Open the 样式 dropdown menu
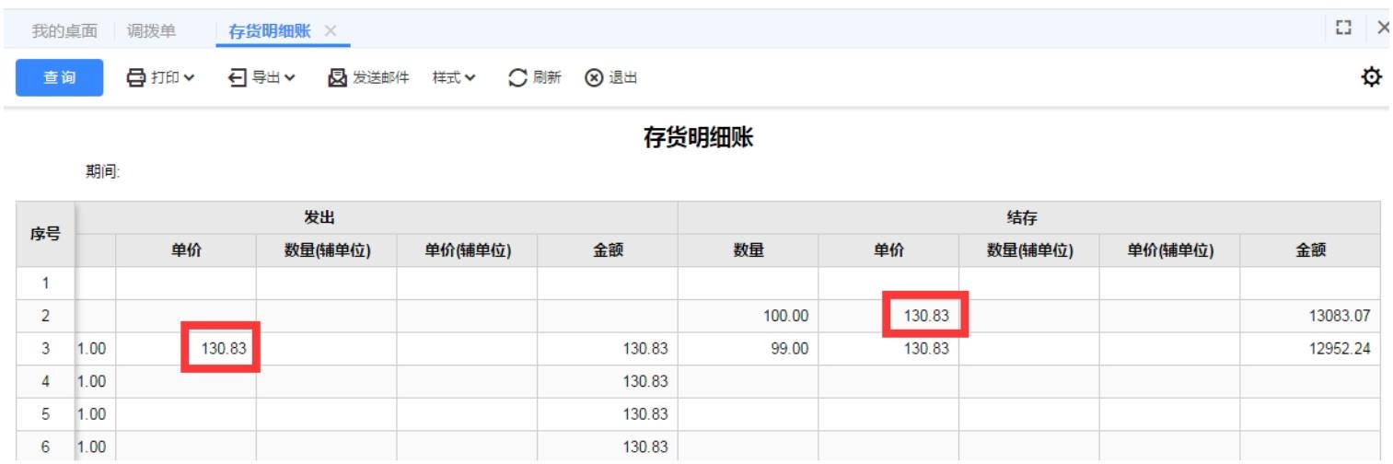Viewport: 1393px width, 464px height. pyautogui.click(x=455, y=77)
